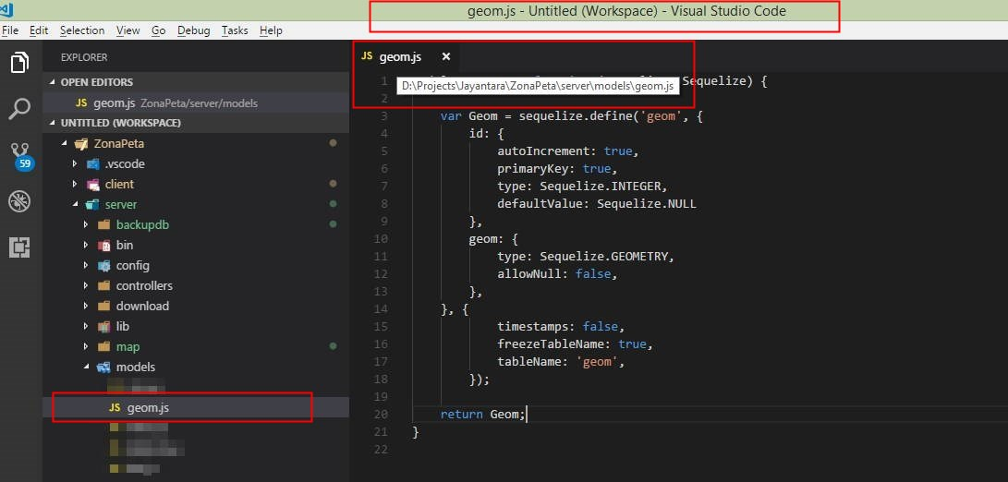Click the config folder icon
Viewport: 1008px width, 482px height.
coord(104,265)
